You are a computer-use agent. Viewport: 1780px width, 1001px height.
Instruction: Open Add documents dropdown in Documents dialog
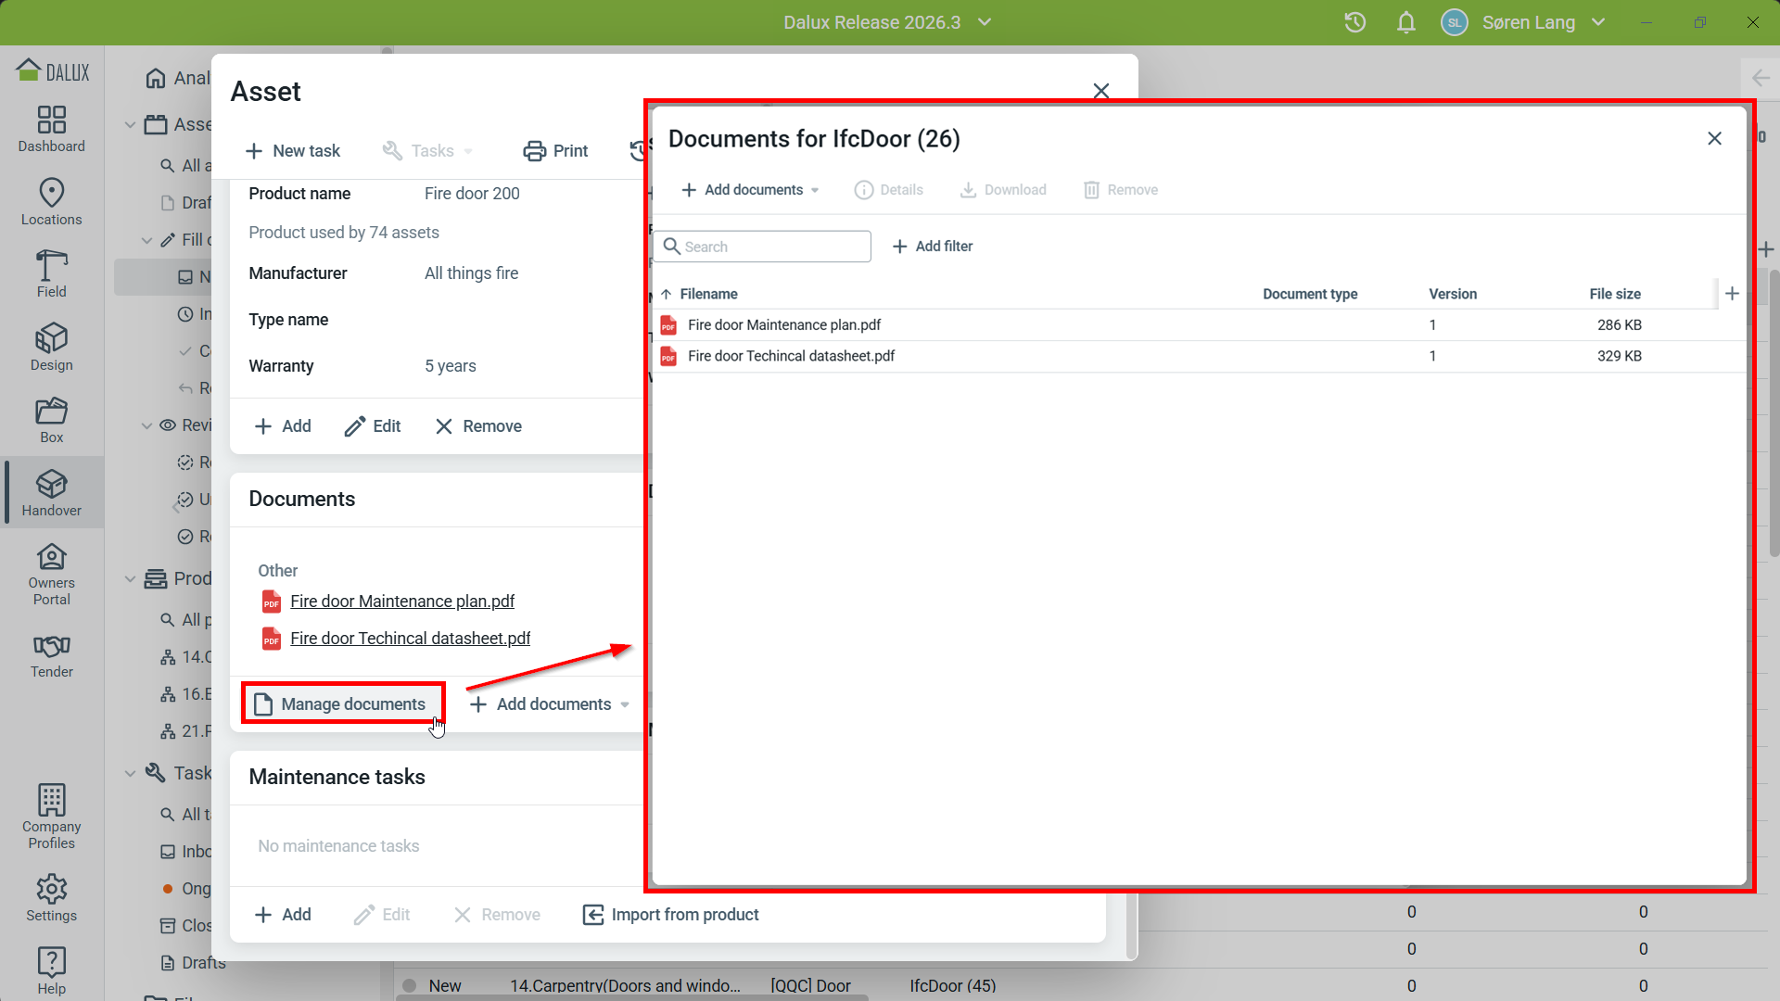click(750, 190)
